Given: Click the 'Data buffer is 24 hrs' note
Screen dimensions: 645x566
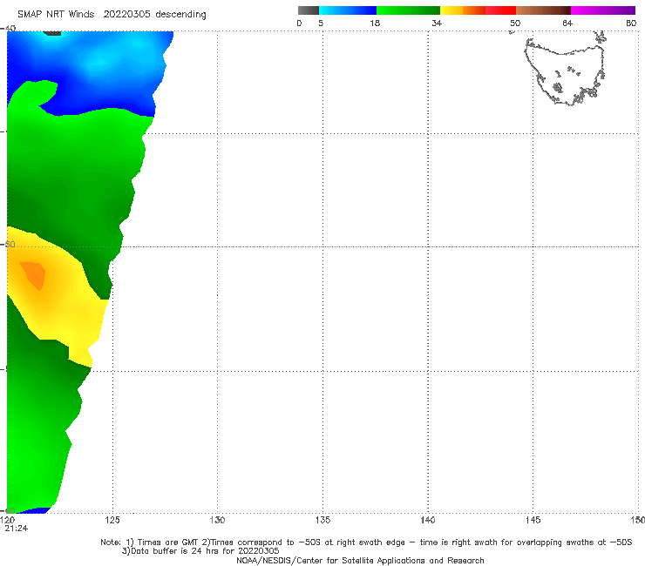Looking at the screenshot, I should pyautogui.click(x=200, y=551).
